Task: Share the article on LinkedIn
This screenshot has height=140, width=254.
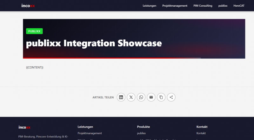Action: click(121, 97)
